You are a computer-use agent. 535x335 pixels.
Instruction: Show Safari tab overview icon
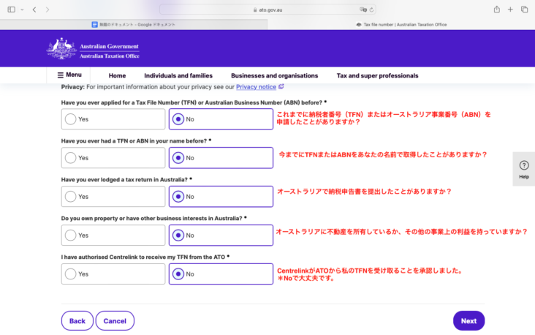tap(524, 10)
